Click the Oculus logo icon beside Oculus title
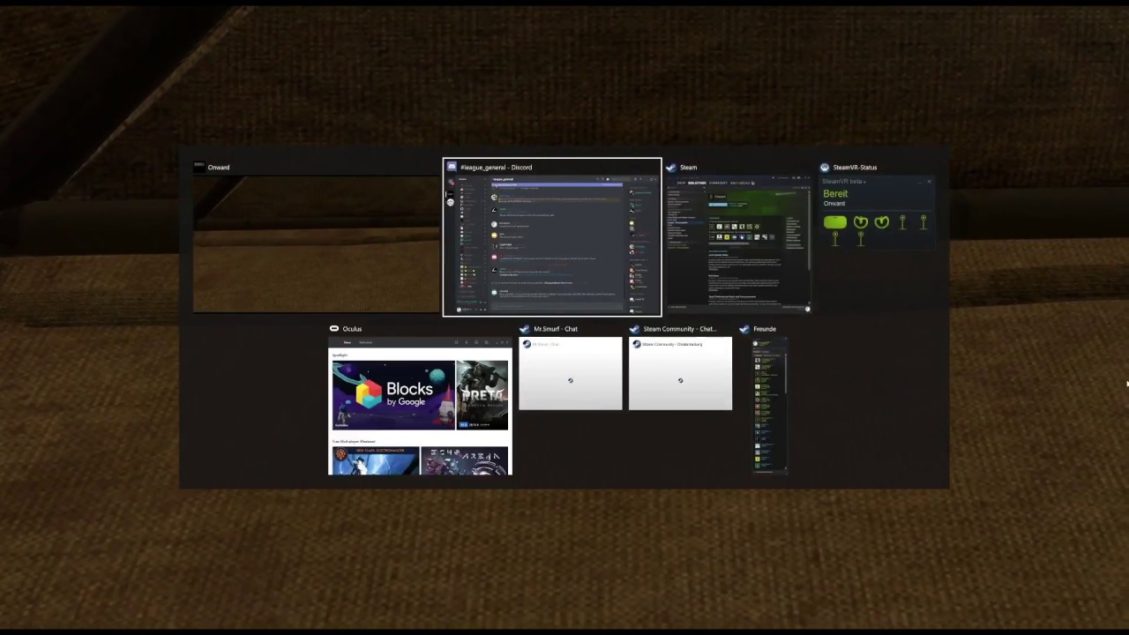1129x635 pixels. pyautogui.click(x=334, y=328)
